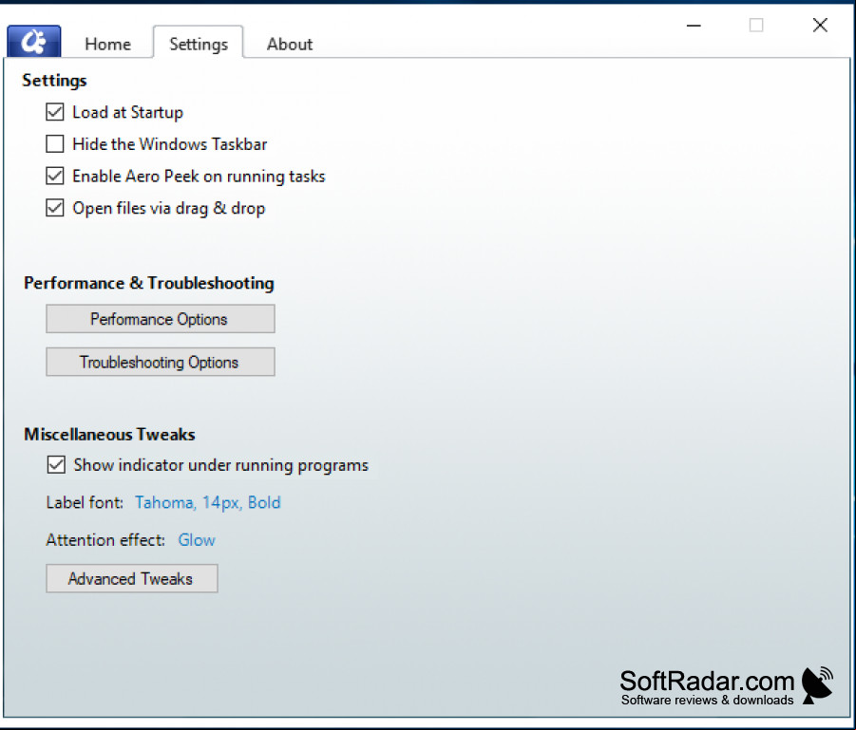Change the Glow attention effect

click(197, 539)
